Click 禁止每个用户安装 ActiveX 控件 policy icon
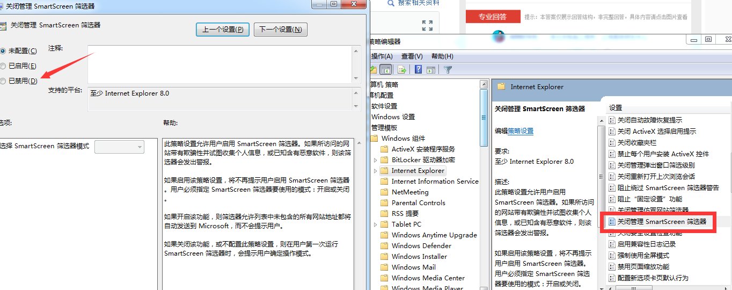This screenshot has height=290, width=732. [x=612, y=154]
